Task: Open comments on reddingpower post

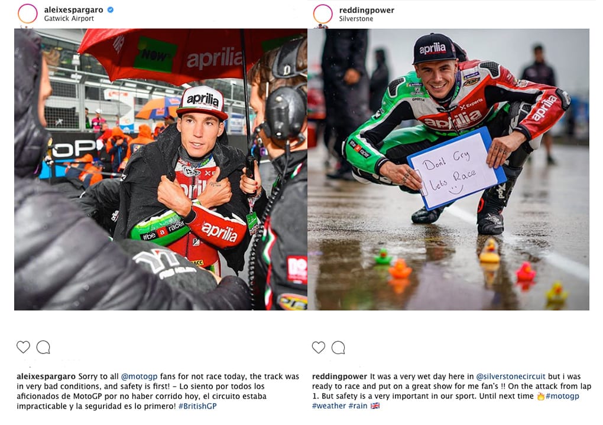Action: click(338, 348)
